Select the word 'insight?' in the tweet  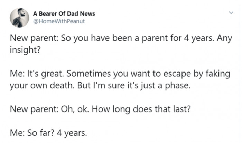coord(25,50)
